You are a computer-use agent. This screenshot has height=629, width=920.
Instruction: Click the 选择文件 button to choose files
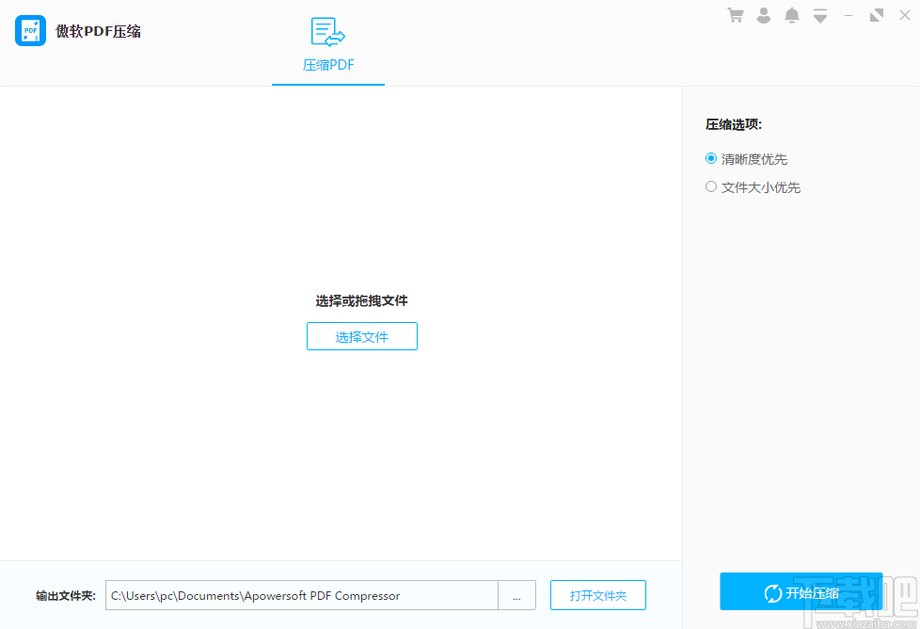point(361,335)
